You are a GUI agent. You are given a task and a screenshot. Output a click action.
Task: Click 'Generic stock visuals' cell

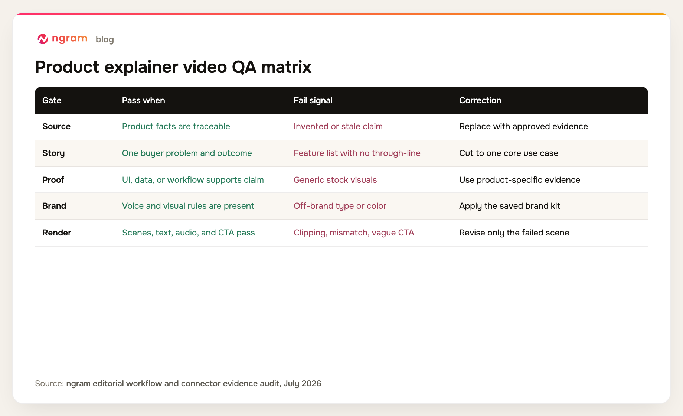pos(335,180)
